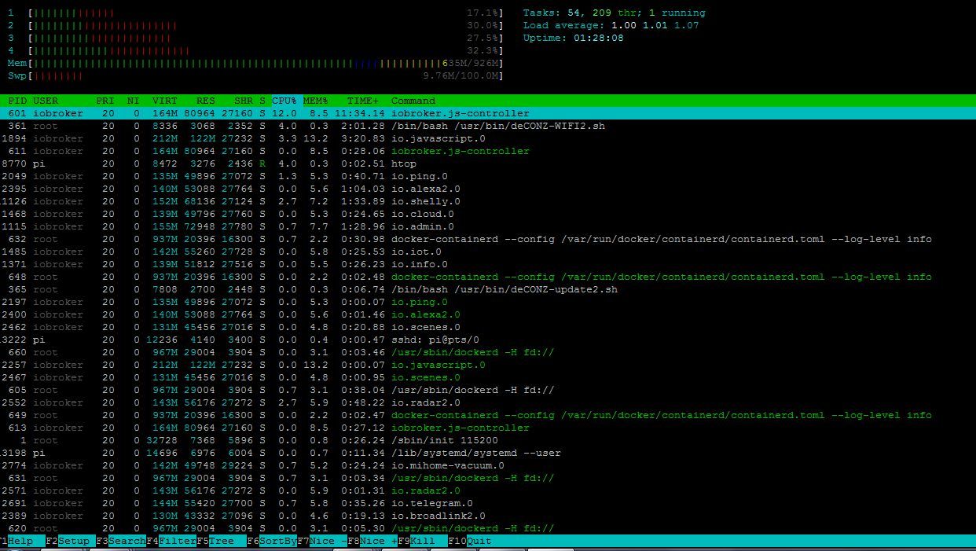The width and height of the screenshot is (976, 551).
Task: Select the io.shelly.0 process row
Action: [x=488, y=201]
